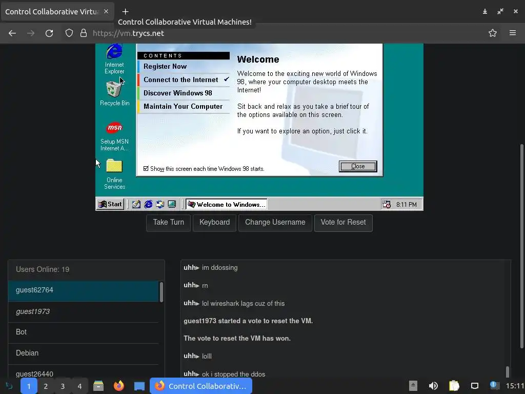Select the Recycle Bin desktop icon
525x394 pixels.
[114, 93]
